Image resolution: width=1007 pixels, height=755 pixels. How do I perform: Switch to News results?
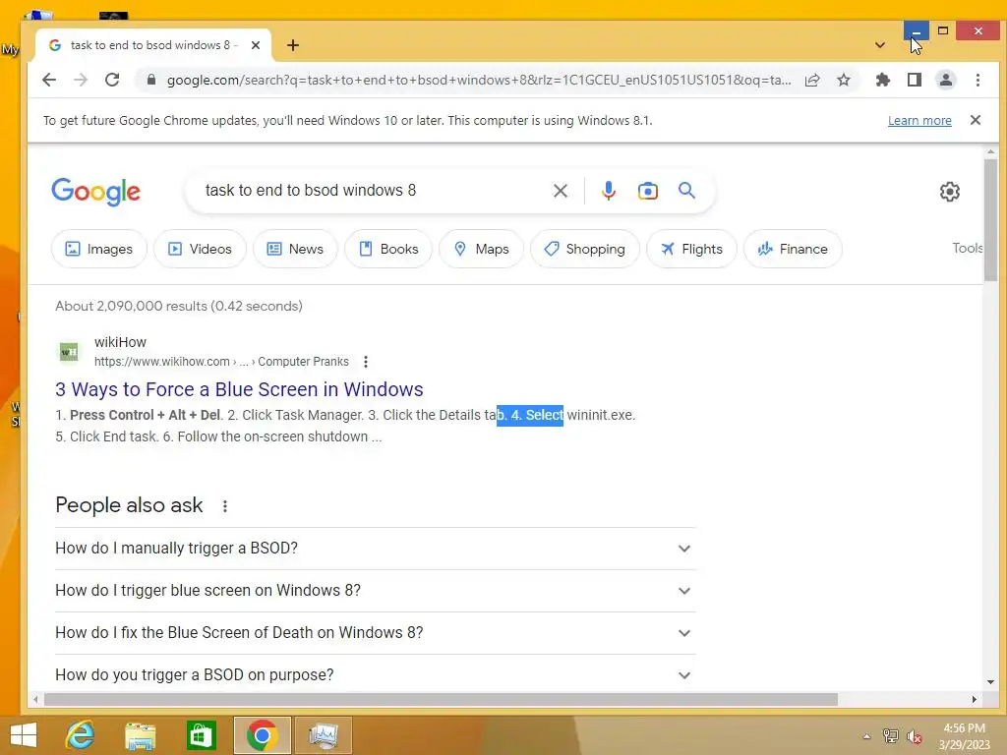tap(295, 249)
